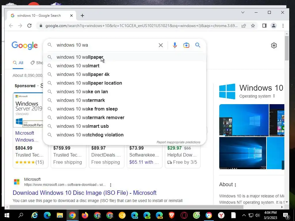Open volume control in system tray

click(258, 215)
